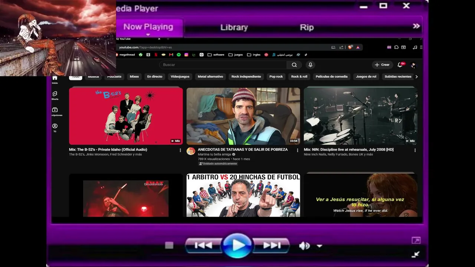Open a new browser tab with plus

point(168,39)
